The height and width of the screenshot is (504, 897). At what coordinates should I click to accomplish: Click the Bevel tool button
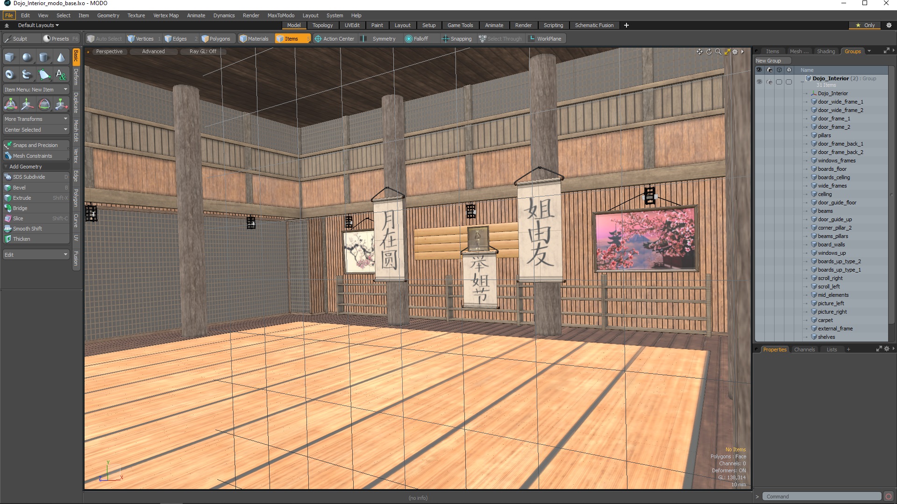(x=20, y=188)
